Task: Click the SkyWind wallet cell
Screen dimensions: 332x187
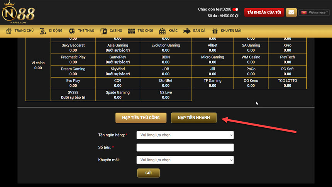Action: (118, 71)
